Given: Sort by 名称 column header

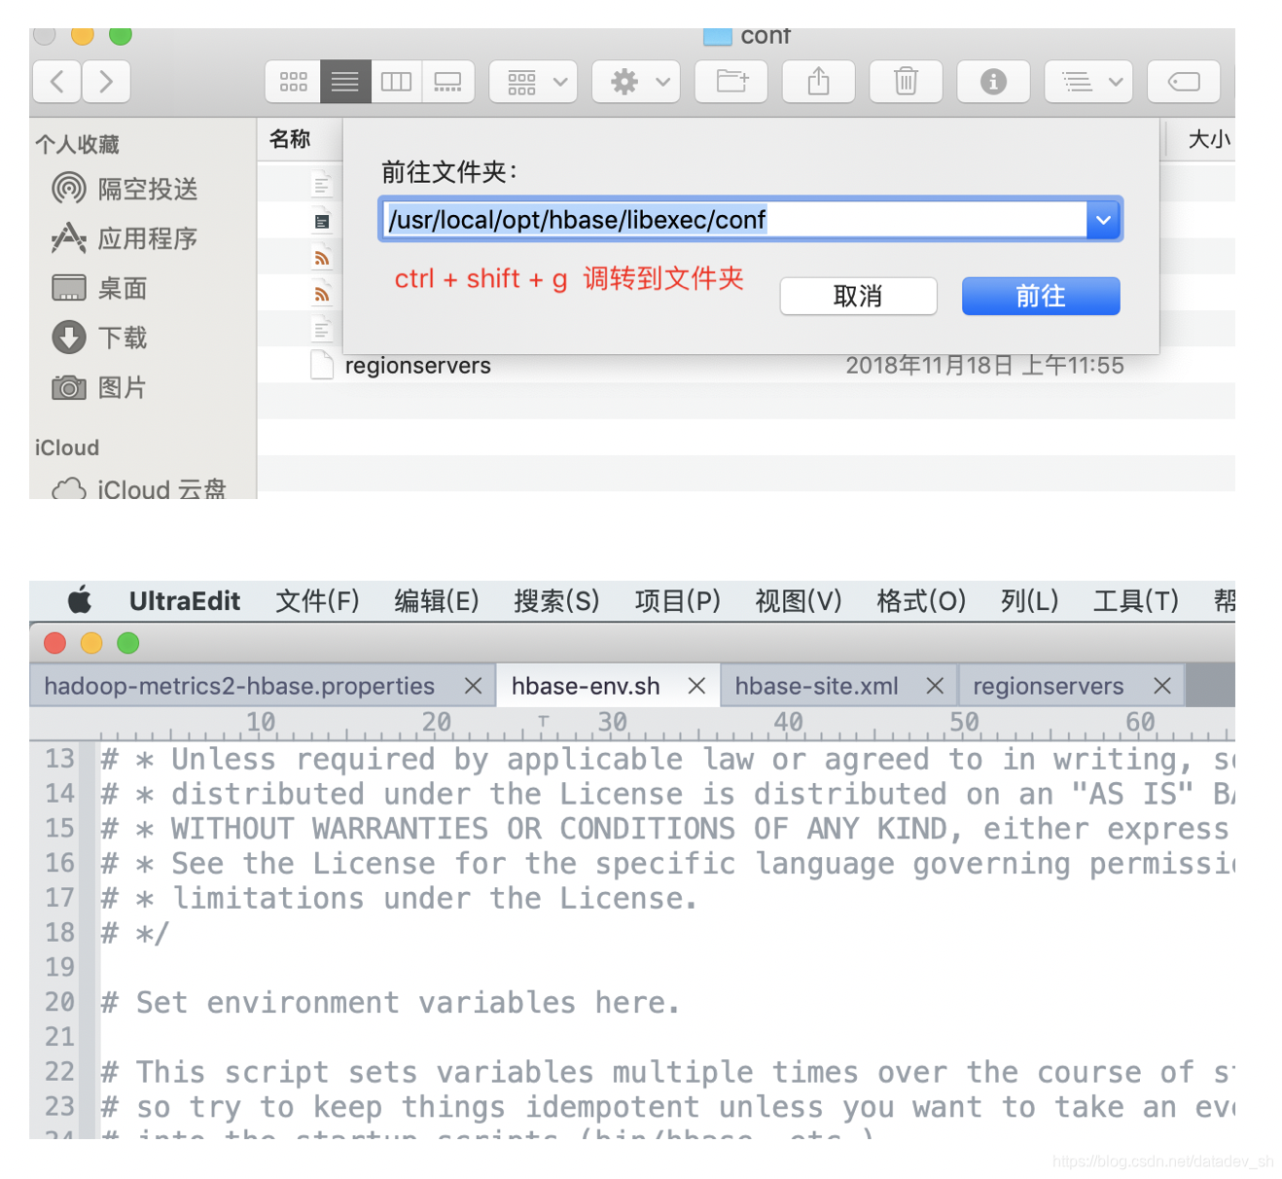Looking at the screenshot, I should point(290,139).
